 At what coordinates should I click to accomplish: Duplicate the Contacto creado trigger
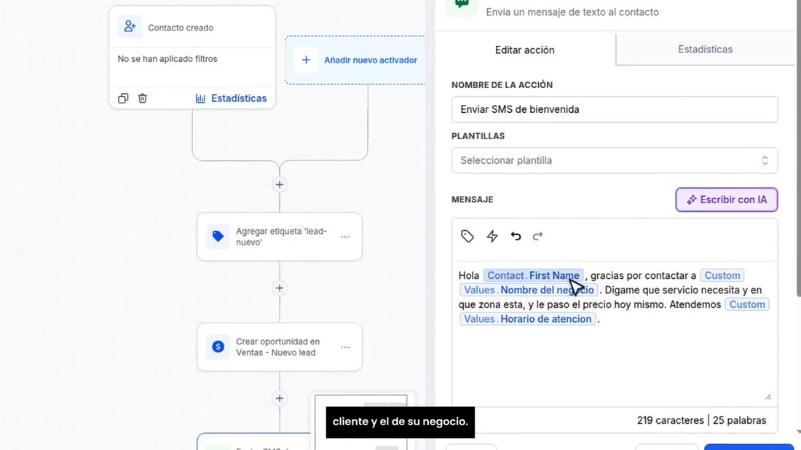123,98
